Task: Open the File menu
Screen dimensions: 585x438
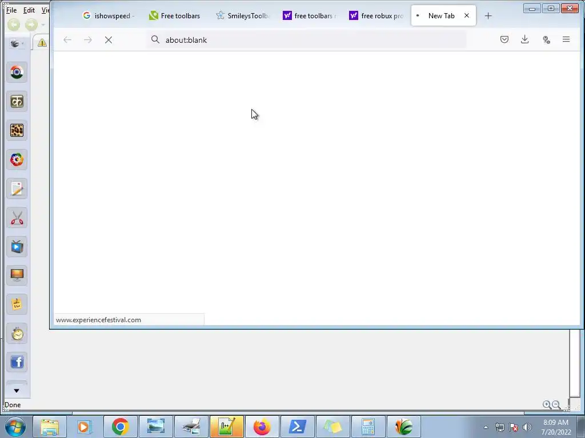Action: (x=11, y=10)
